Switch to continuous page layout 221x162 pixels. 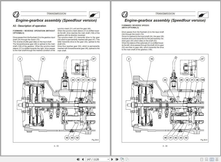click(x=207, y=159)
